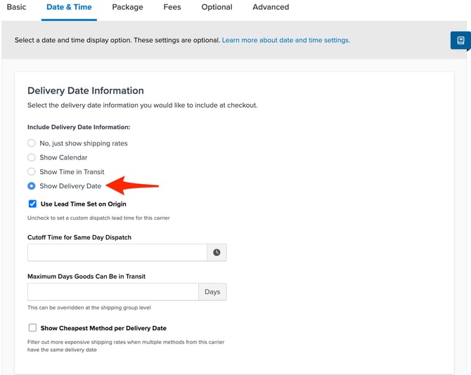Switch to the Optional tab

[x=217, y=7]
